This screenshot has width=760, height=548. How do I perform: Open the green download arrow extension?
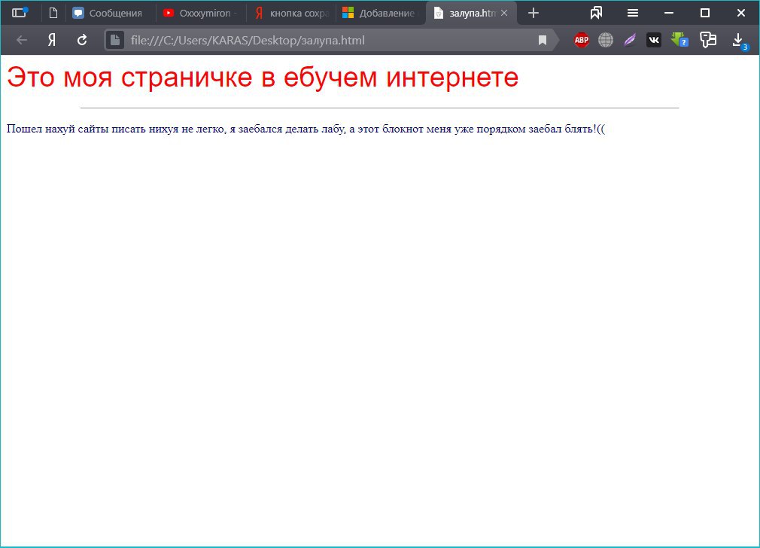point(679,40)
